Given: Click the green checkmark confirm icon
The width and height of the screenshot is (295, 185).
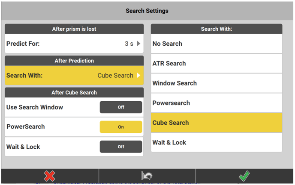Looking at the screenshot, I should click(x=244, y=176).
